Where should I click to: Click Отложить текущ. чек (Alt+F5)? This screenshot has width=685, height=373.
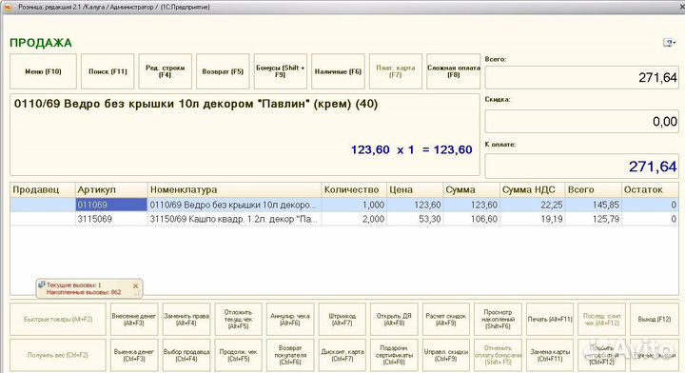pos(238,320)
